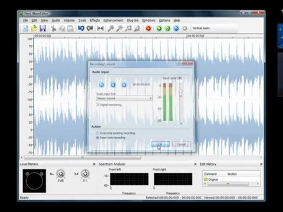The width and height of the screenshot is (283, 212).
Task: Click the Select All arrows icon
Action: point(100,28)
